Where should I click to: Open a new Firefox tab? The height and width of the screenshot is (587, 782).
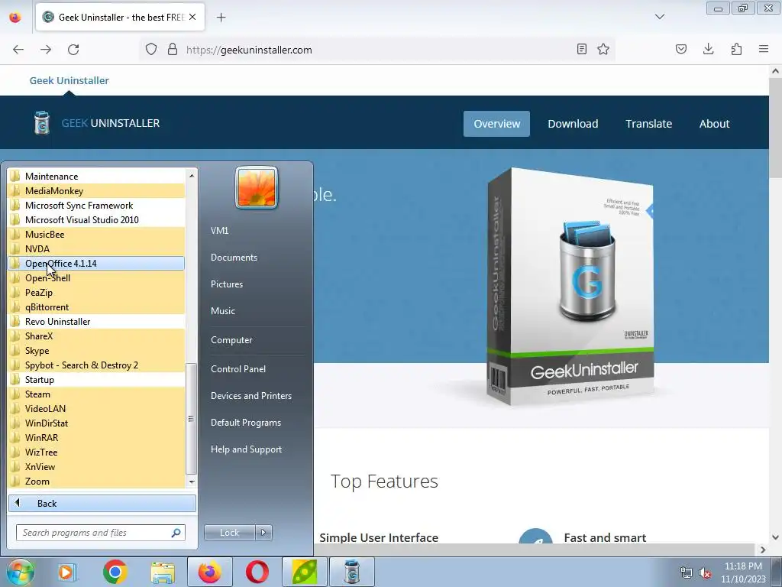[221, 18]
